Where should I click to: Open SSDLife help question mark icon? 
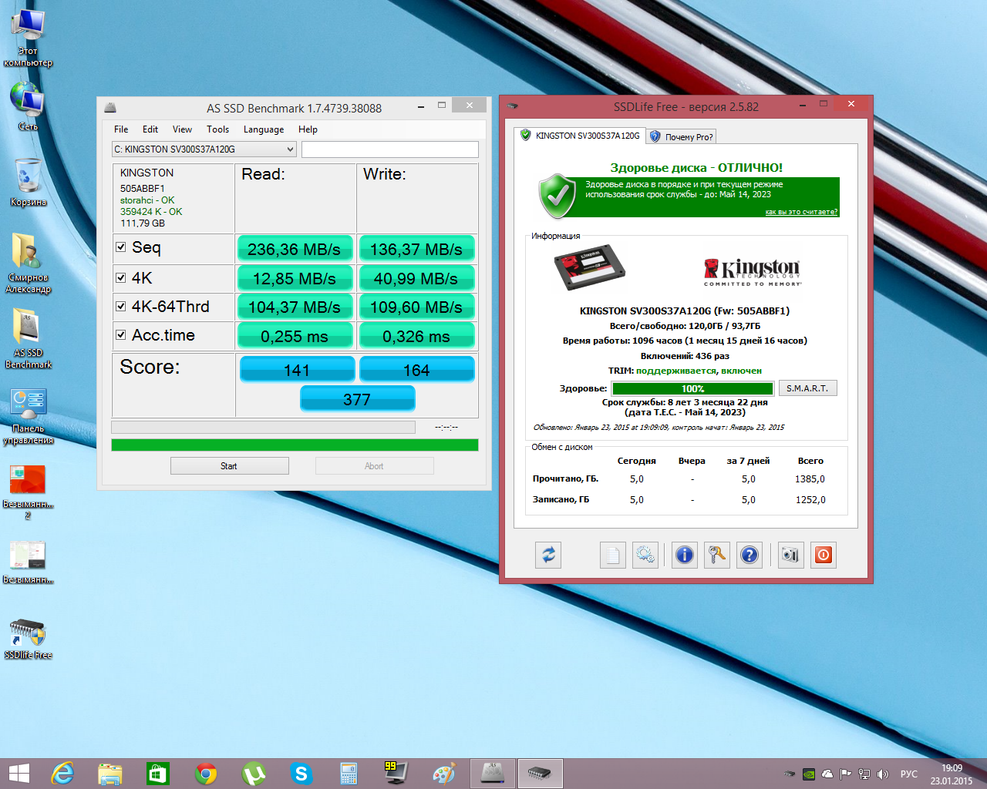[x=750, y=555]
